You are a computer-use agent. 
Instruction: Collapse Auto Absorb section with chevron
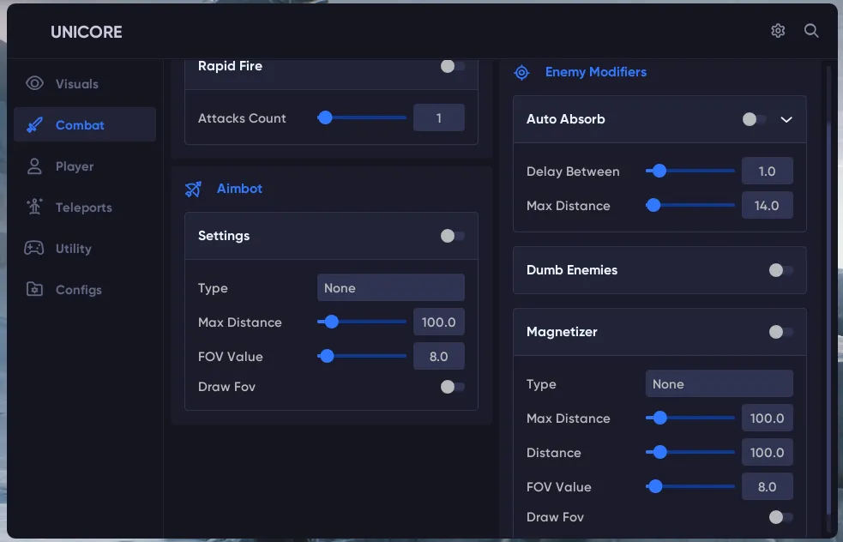[786, 119]
